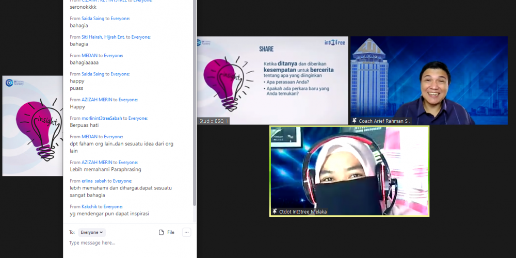Click AZIZAH MERIN above the Paraphrasing message
The width and height of the screenshot is (516, 258).
click(x=96, y=162)
